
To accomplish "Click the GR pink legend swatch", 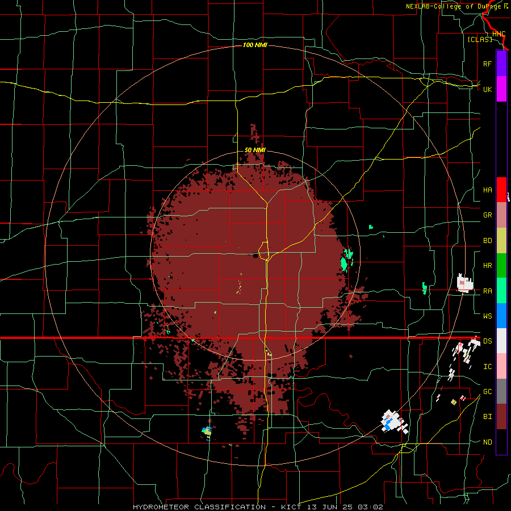I will pyautogui.click(x=501, y=215).
